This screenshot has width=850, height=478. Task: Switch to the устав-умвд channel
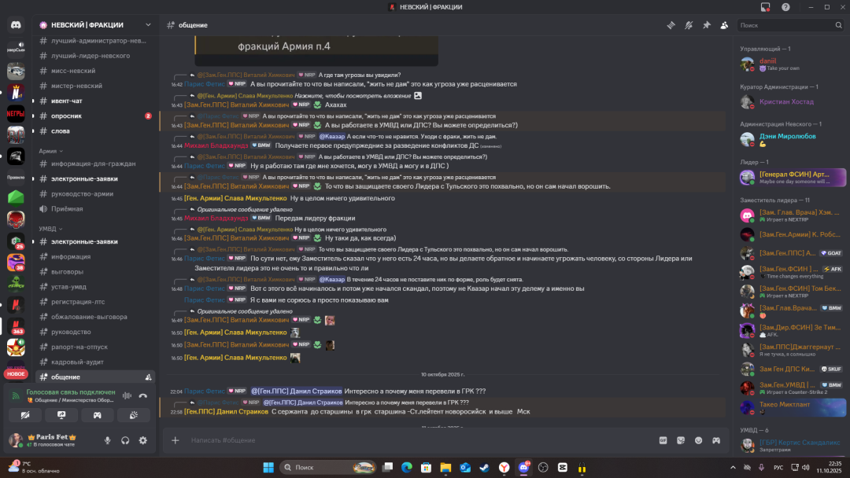click(x=68, y=286)
